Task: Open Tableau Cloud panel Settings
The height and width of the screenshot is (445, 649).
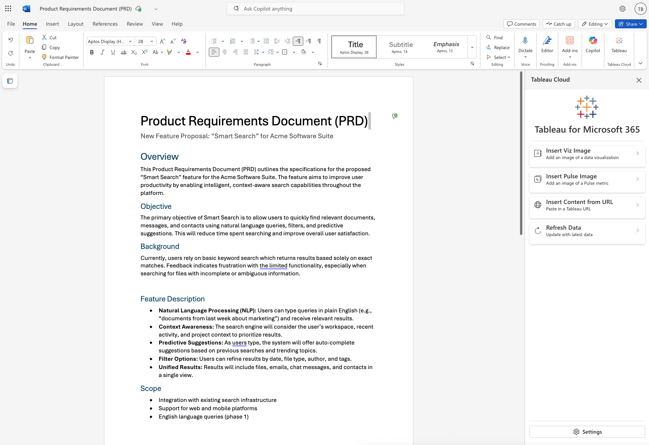Action: (x=587, y=432)
